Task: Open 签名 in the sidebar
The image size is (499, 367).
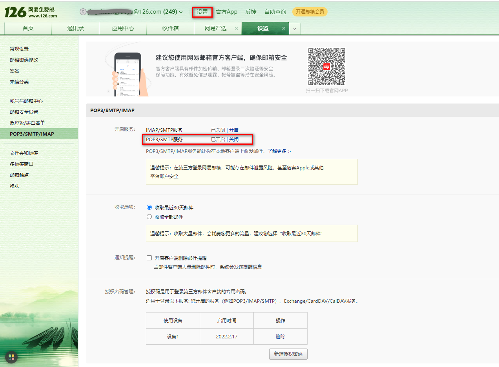Action: 15,71
